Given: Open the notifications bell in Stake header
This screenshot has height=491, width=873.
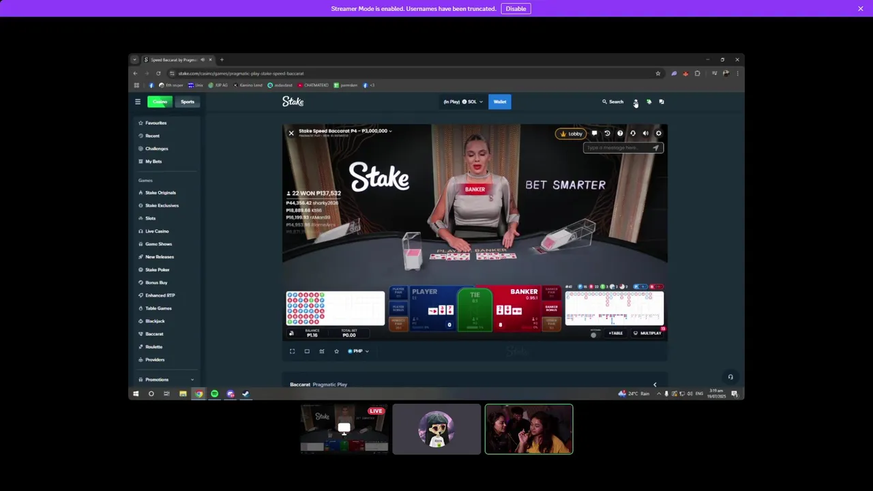Looking at the screenshot, I should pyautogui.click(x=649, y=102).
